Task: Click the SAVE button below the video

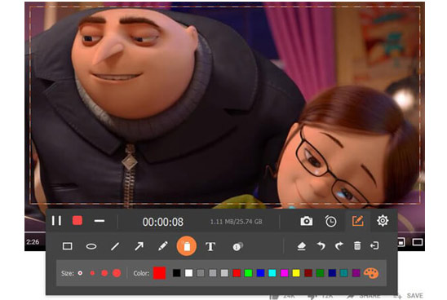Action: [415, 296]
